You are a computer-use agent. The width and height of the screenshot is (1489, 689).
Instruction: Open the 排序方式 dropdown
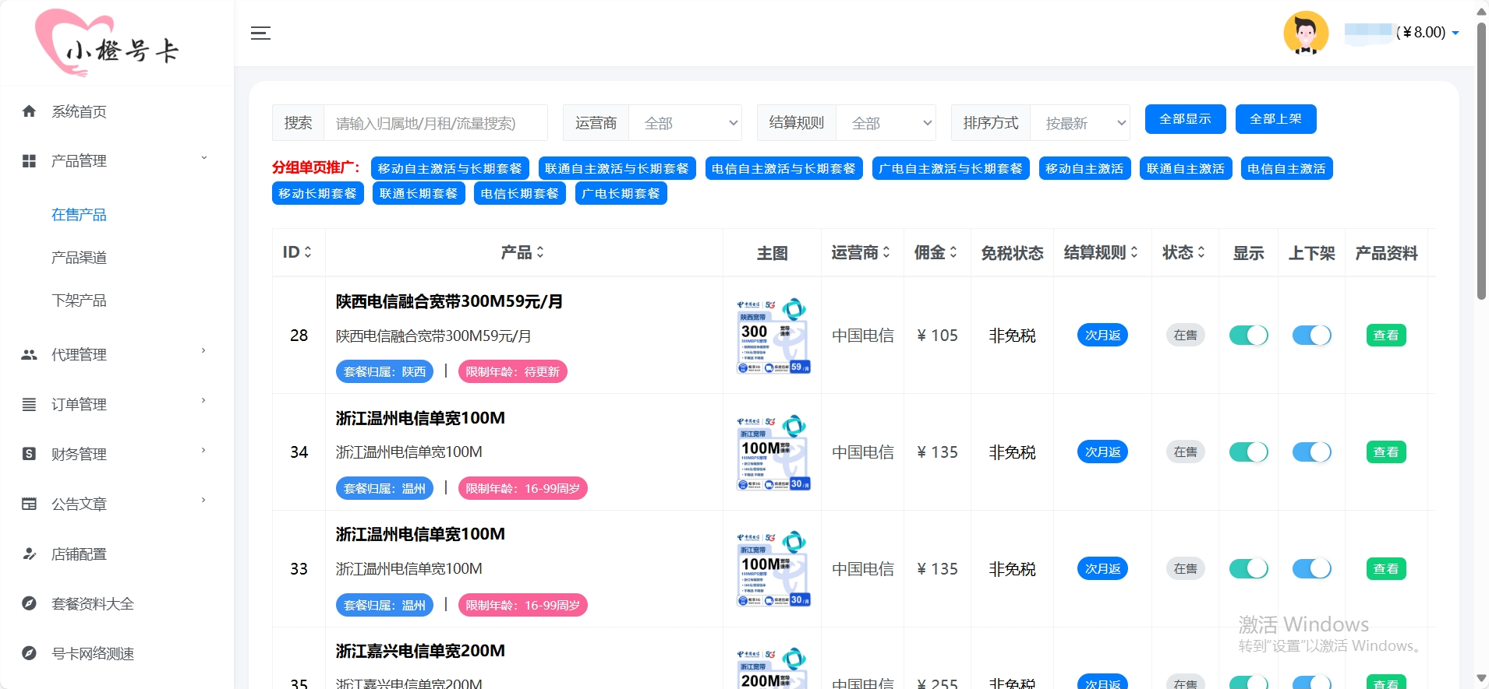(x=1080, y=123)
